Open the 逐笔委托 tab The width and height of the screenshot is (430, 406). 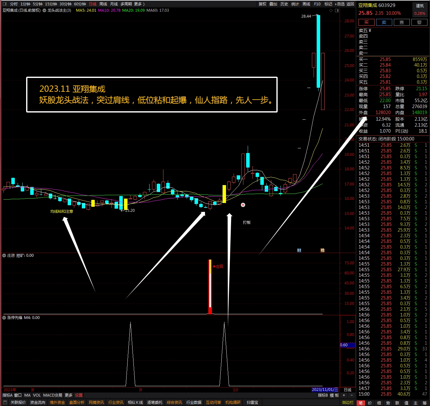pos(155,403)
